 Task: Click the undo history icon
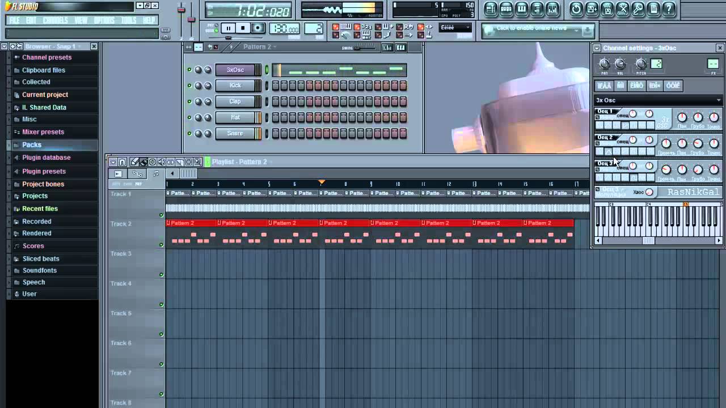(576, 8)
